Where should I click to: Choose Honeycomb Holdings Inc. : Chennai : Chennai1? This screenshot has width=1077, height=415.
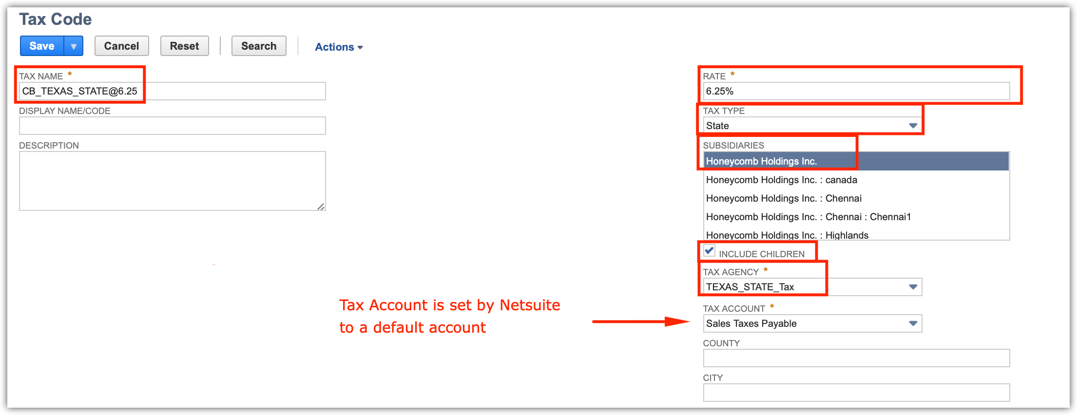[x=808, y=217]
